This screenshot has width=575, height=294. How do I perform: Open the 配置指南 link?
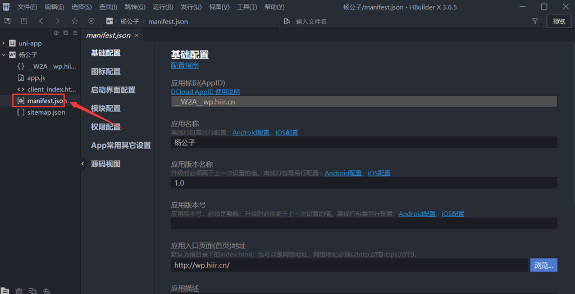(185, 66)
